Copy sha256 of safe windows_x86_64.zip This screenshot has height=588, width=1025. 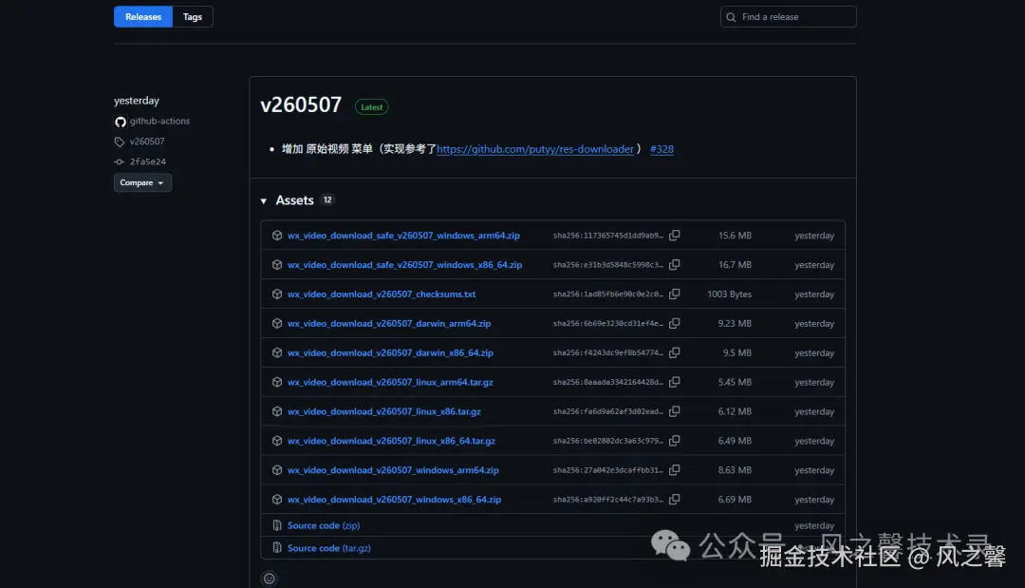[x=674, y=264]
